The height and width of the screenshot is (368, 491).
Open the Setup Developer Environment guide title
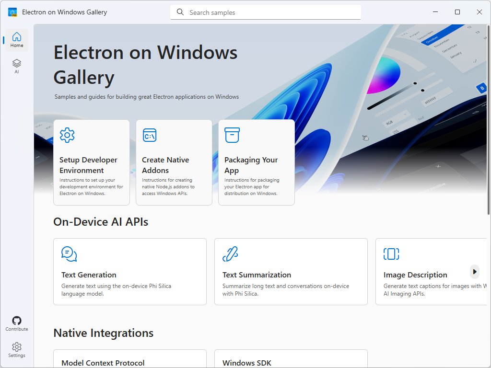(x=88, y=165)
